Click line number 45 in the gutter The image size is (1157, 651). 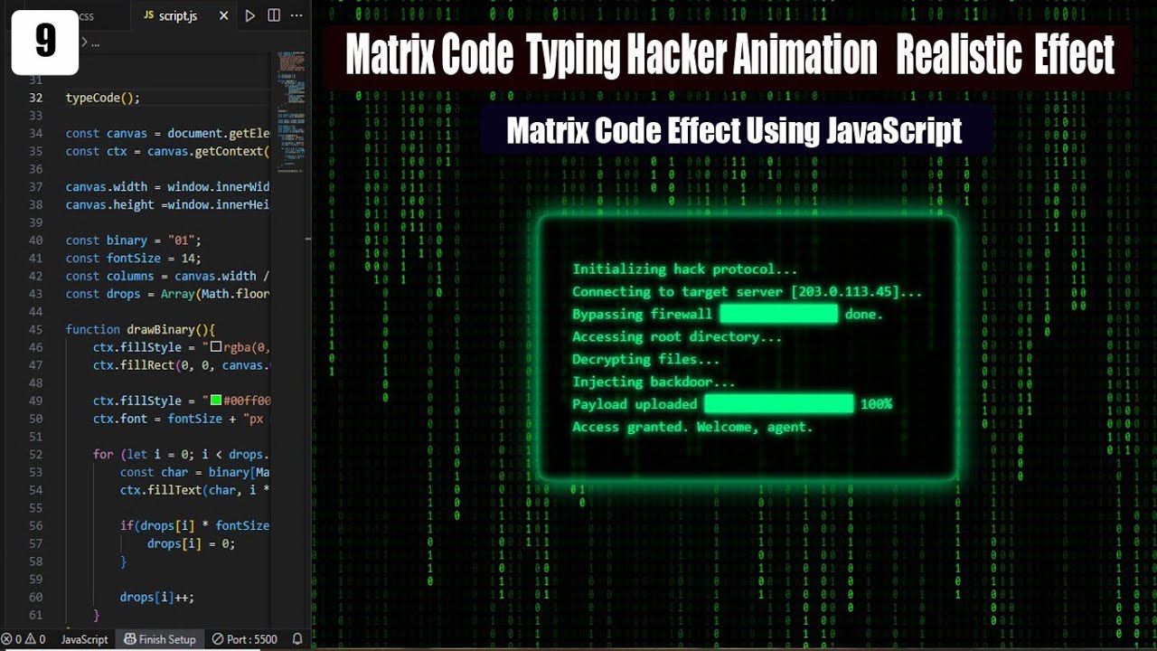[35, 329]
